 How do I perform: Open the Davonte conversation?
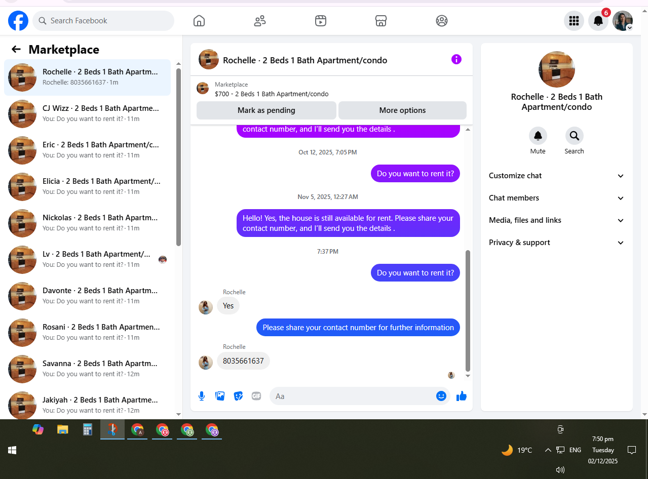tap(88, 296)
